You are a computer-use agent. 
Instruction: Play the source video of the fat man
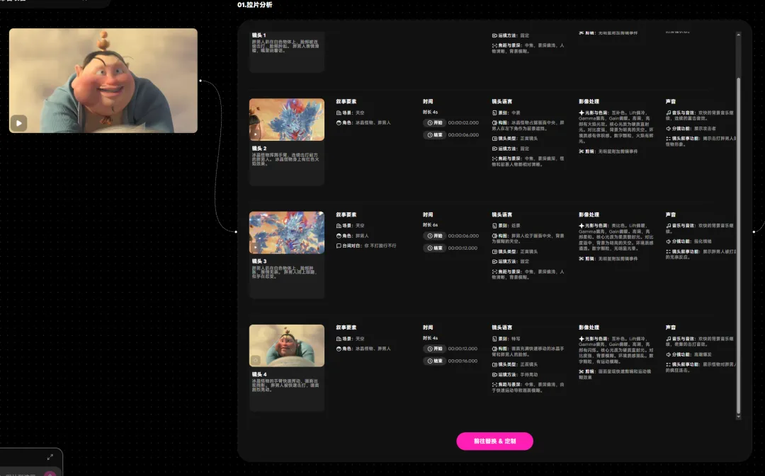pos(18,123)
